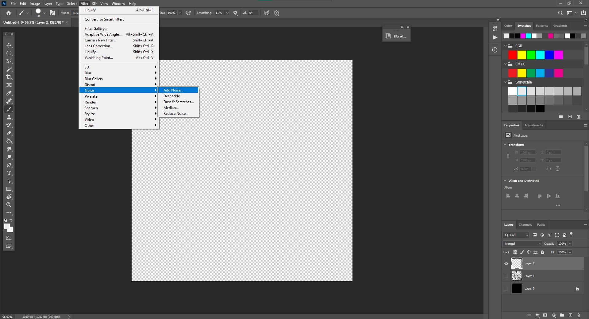The width and height of the screenshot is (589, 319).
Task: Hide Layer 2 with eye icon
Action: pos(506,263)
